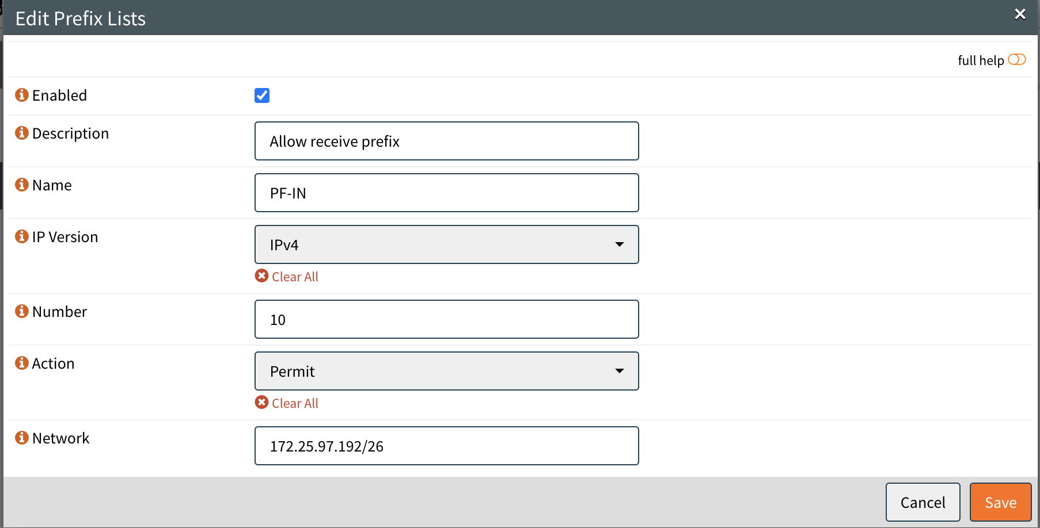1040x528 pixels.
Task: Click the Name field containing PF-IN
Action: 447,193
